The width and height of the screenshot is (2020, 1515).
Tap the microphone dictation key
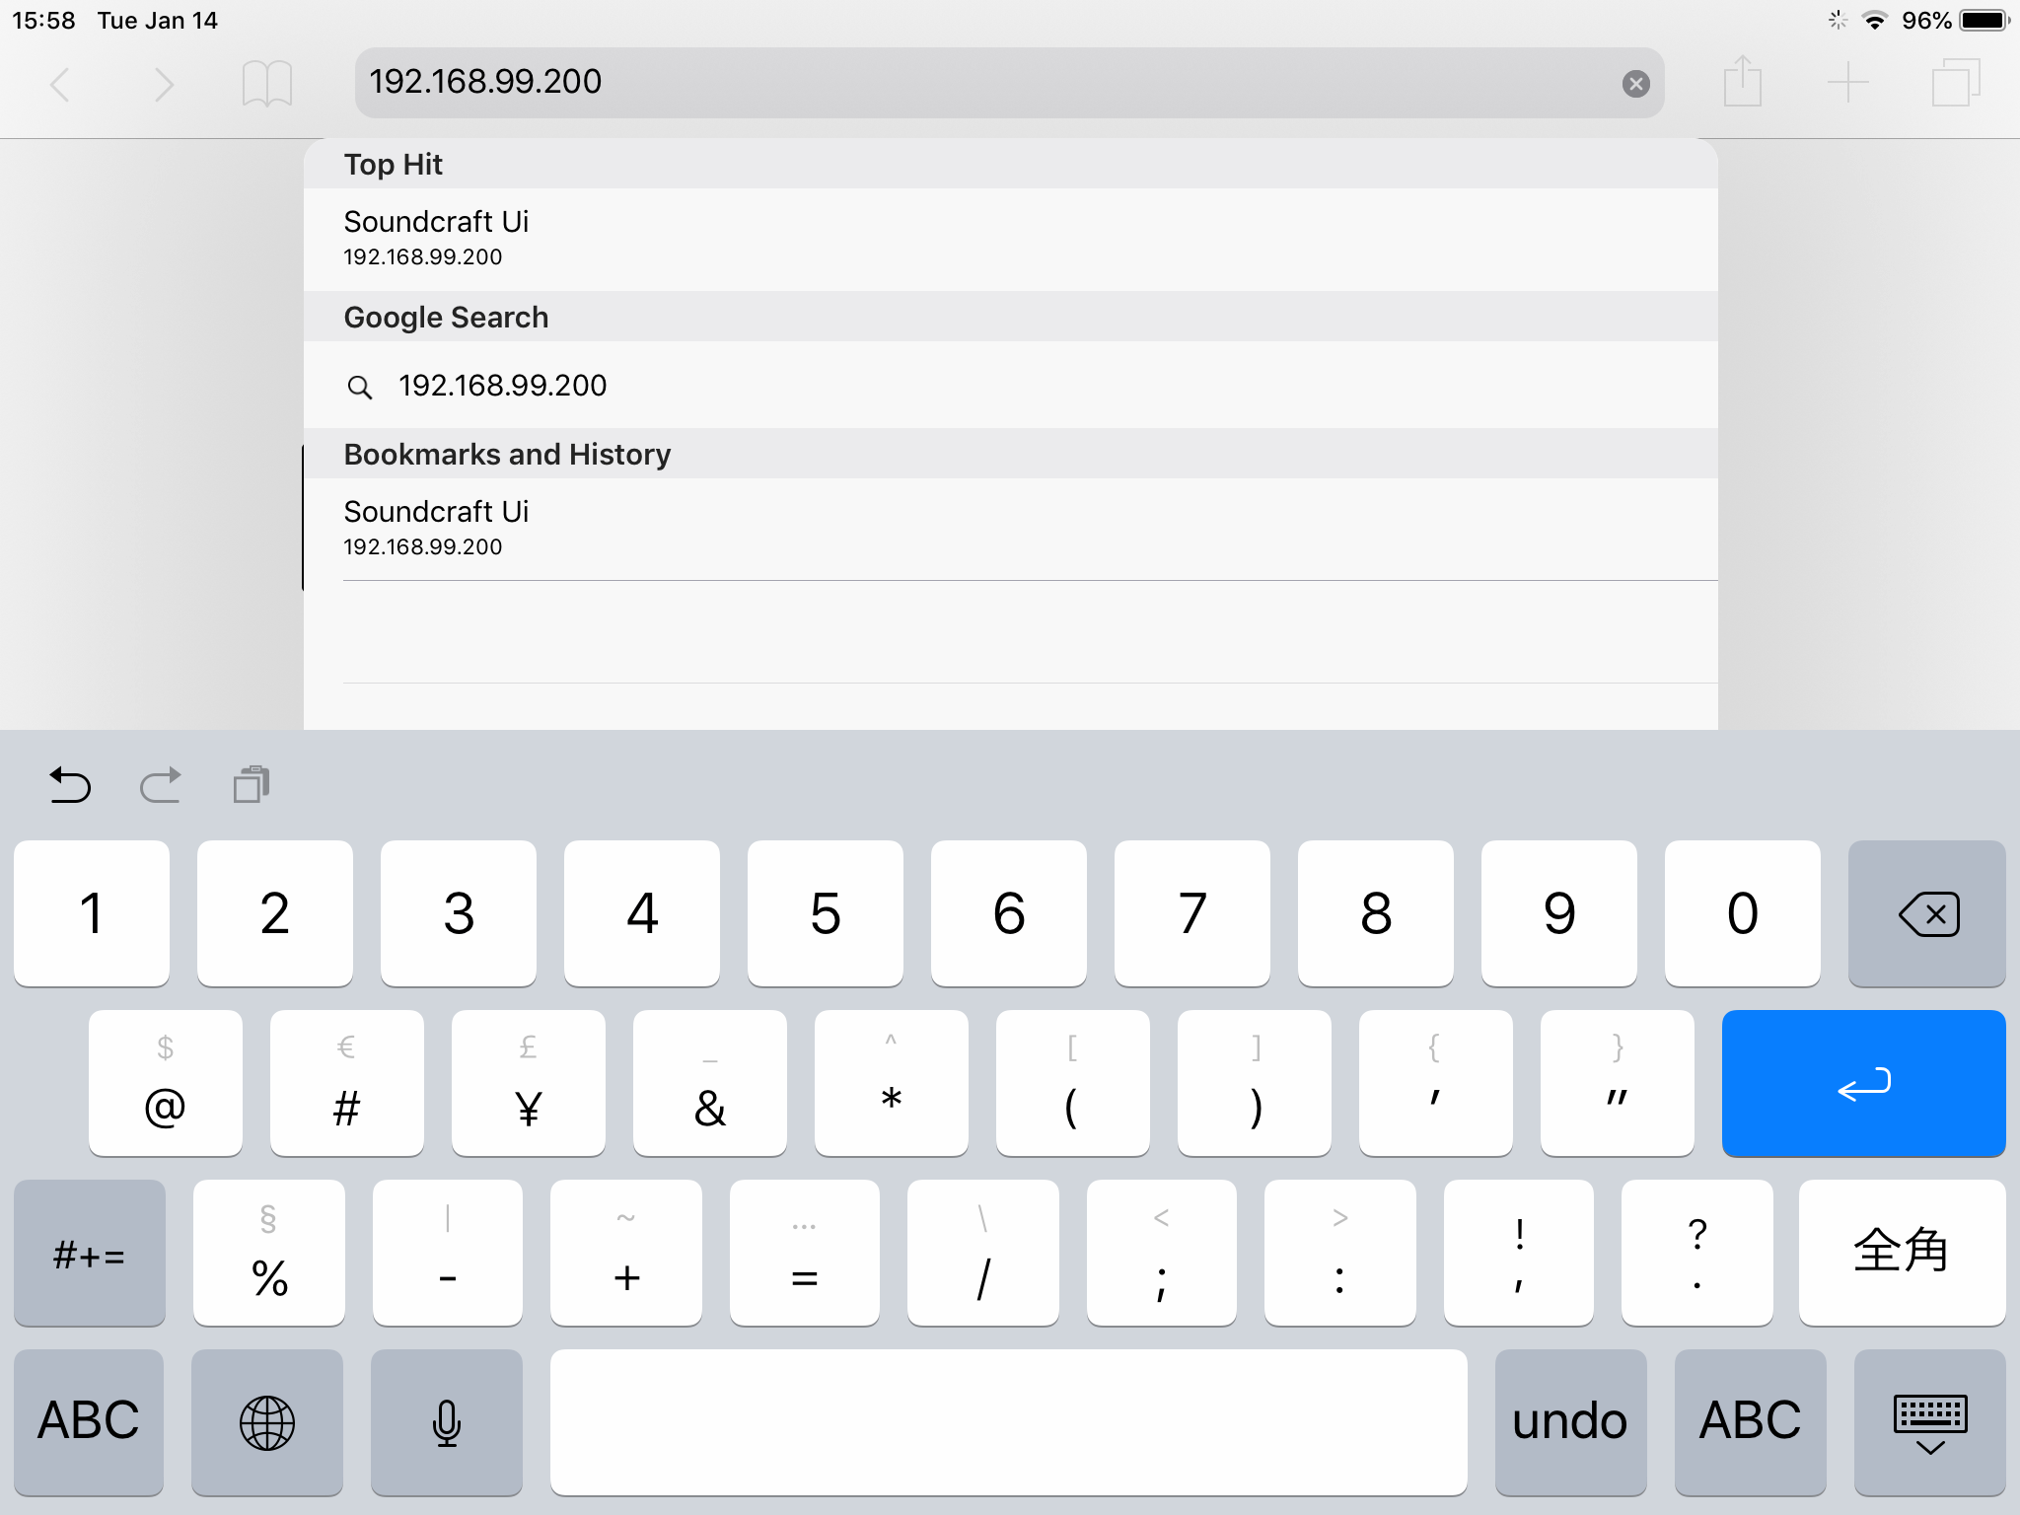[447, 1422]
